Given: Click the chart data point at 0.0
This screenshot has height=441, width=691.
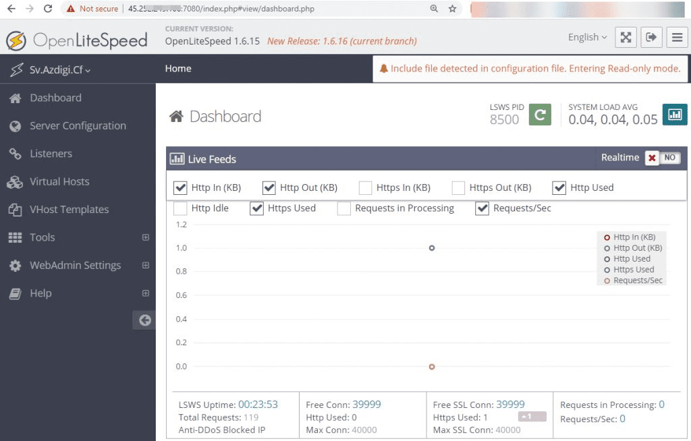Looking at the screenshot, I should click(x=432, y=367).
